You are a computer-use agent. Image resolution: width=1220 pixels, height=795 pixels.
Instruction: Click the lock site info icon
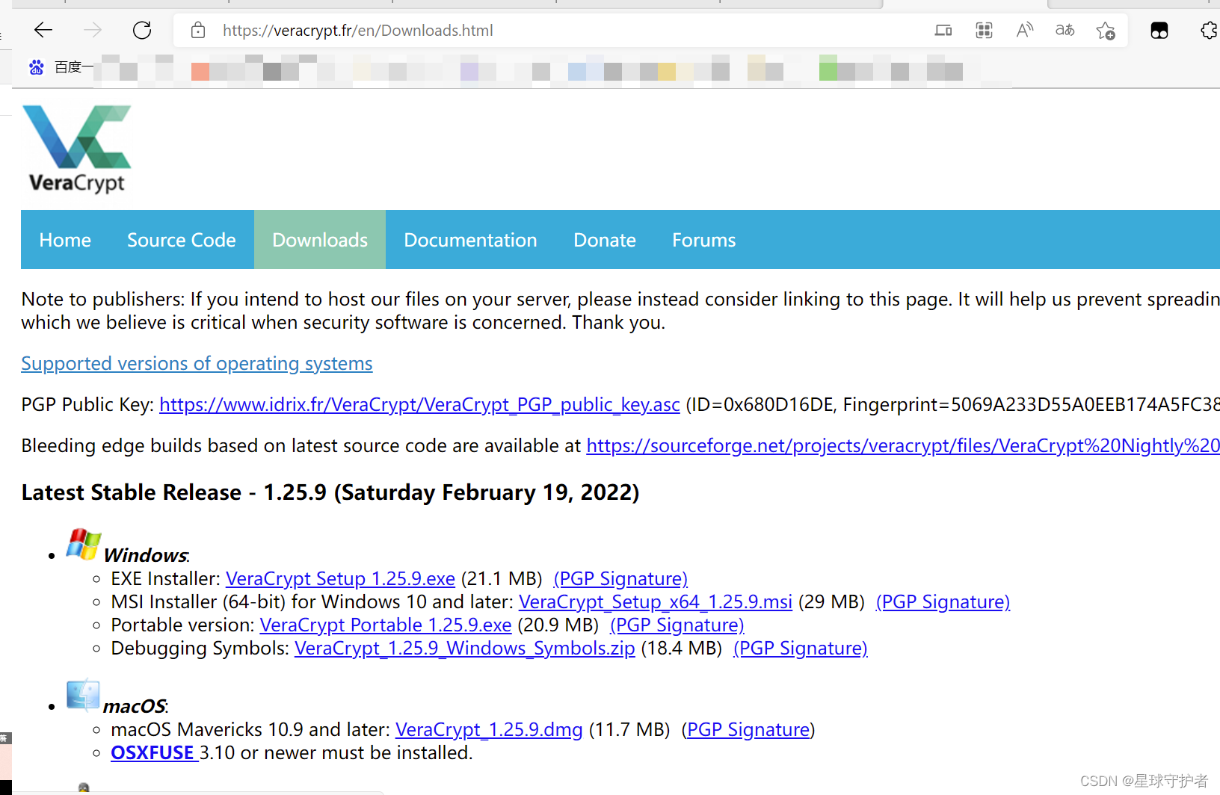pyautogui.click(x=198, y=31)
